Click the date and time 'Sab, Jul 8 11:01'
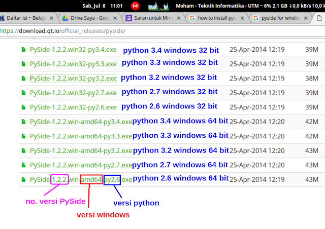Image resolution: width=325 pixels, height=229 pixels. [103, 6]
